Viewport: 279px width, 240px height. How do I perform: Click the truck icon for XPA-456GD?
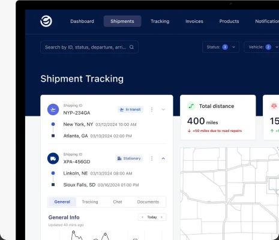click(x=53, y=158)
